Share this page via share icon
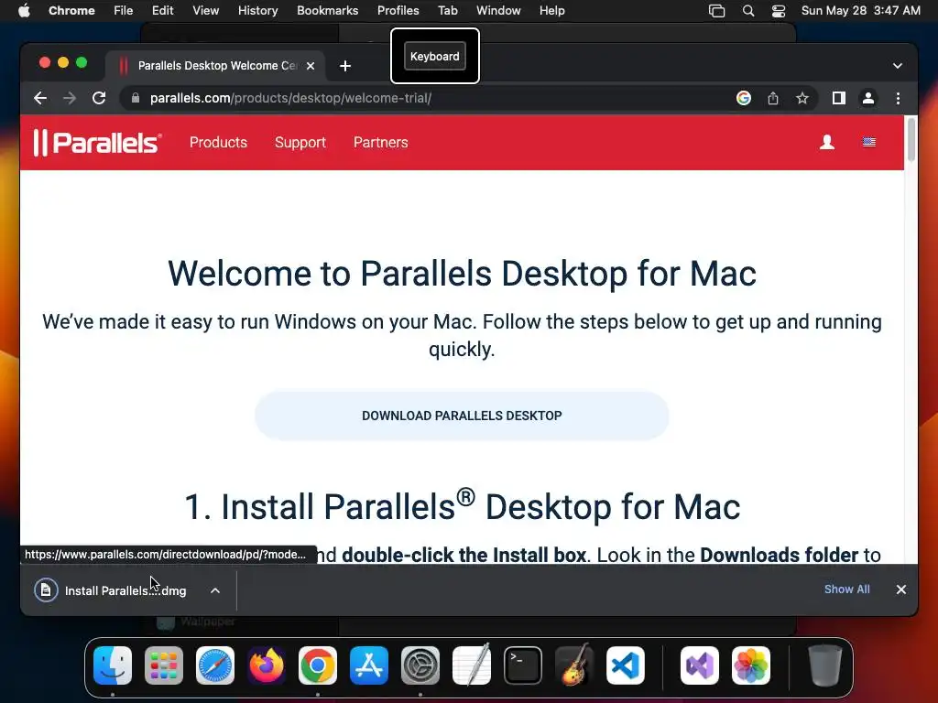The image size is (938, 703). click(x=773, y=98)
